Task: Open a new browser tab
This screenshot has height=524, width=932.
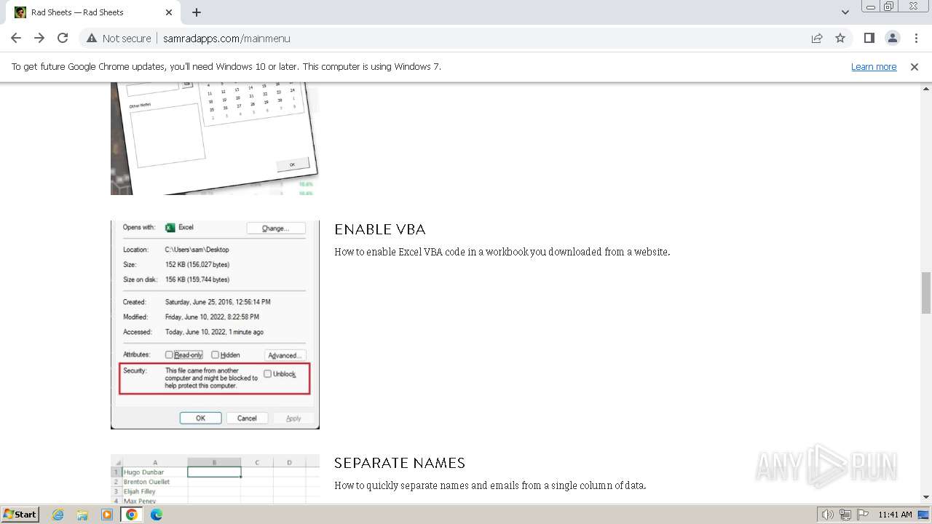Action: 197,12
